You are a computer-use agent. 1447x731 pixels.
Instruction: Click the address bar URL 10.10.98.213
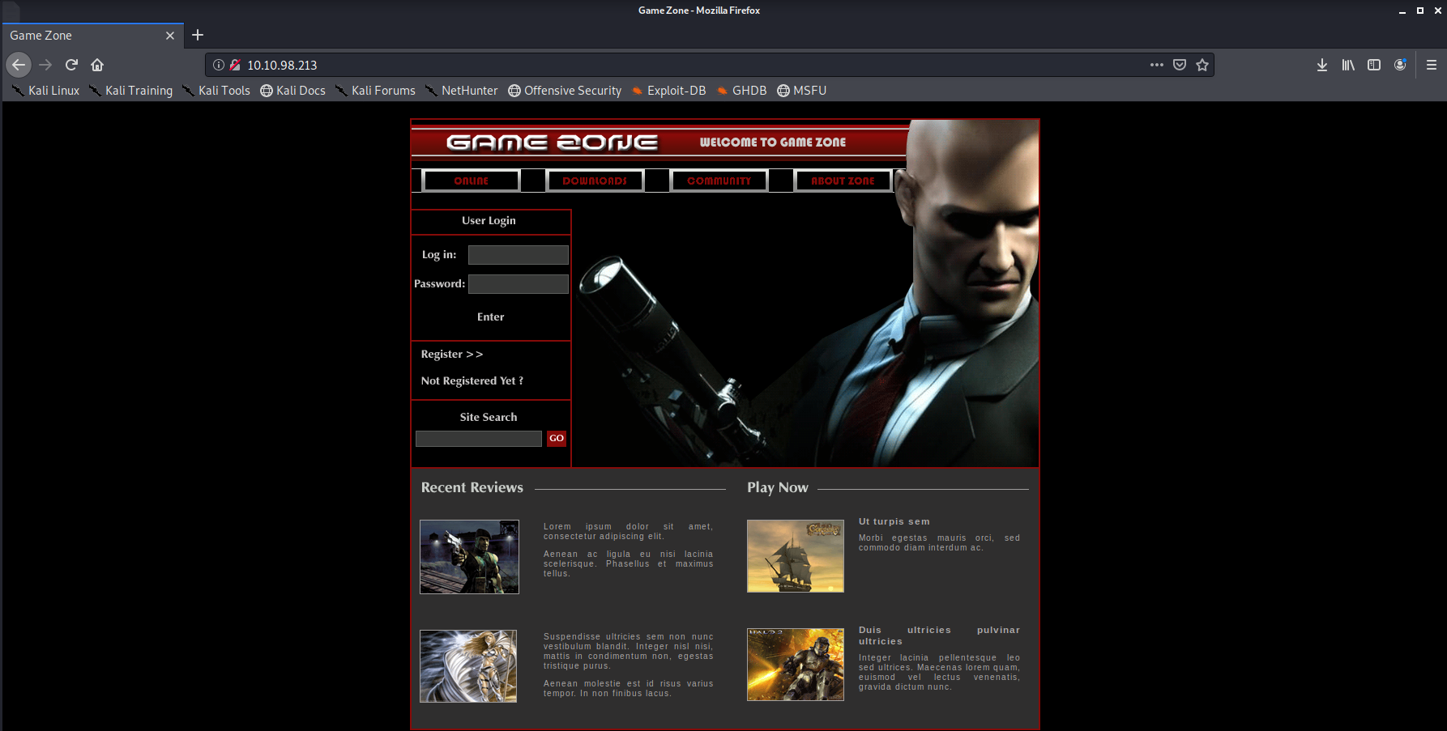click(x=282, y=66)
